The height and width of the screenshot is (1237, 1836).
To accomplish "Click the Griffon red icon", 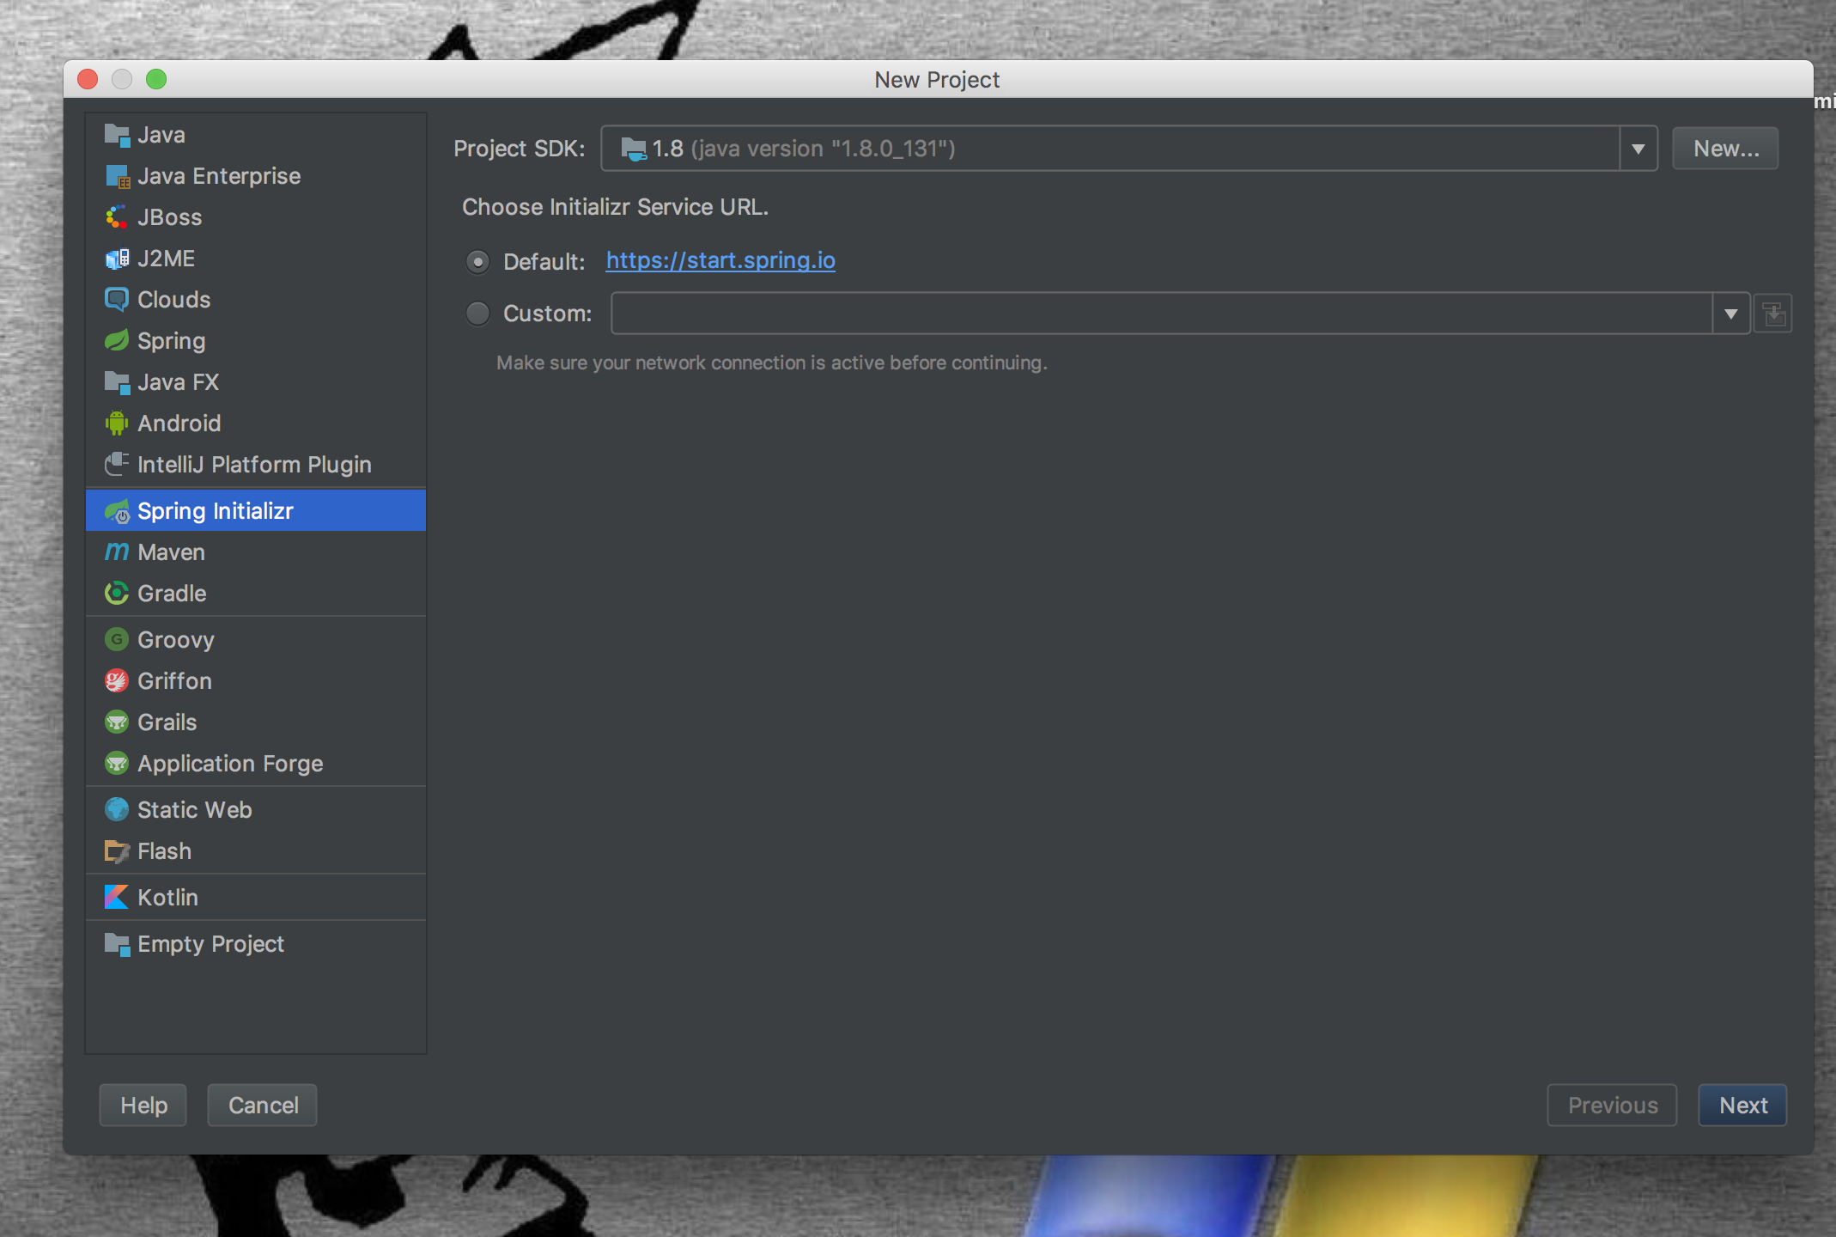I will (x=117, y=681).
